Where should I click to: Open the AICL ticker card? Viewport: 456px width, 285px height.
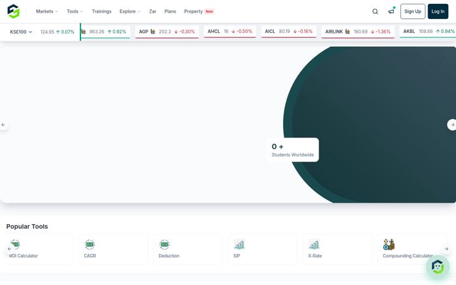click(289, 32)
